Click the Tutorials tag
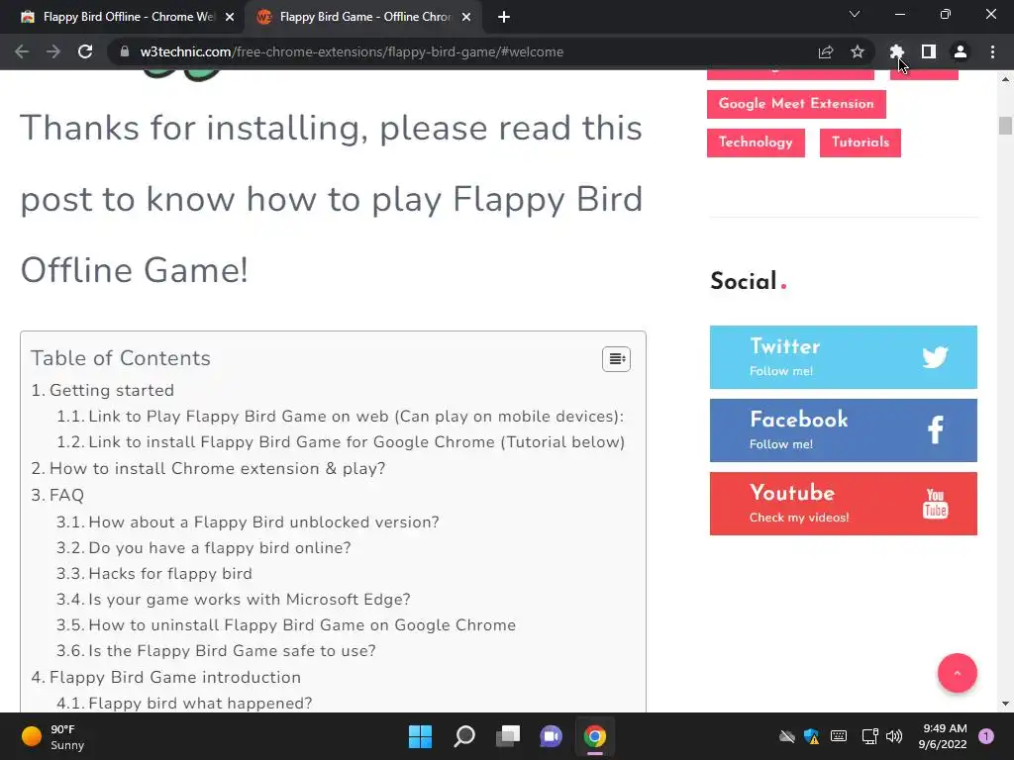Image resolution: width=1014 pixels, height=760 pixels. point(861,142)
